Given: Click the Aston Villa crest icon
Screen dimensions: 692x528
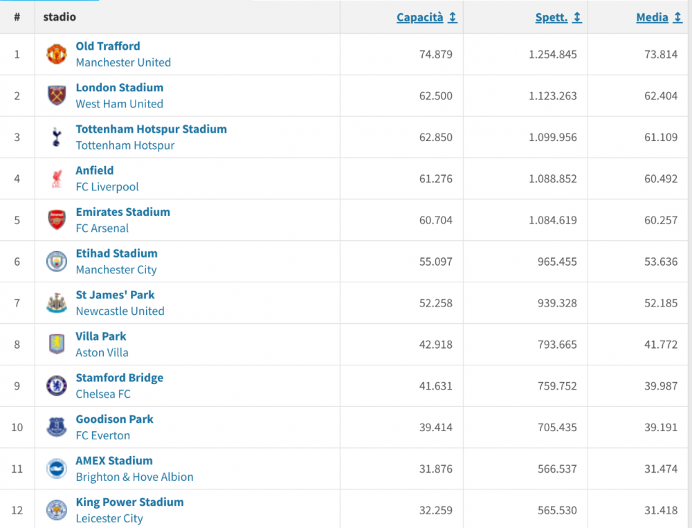Looking at the screenshot, I should [x=57, y=345].
